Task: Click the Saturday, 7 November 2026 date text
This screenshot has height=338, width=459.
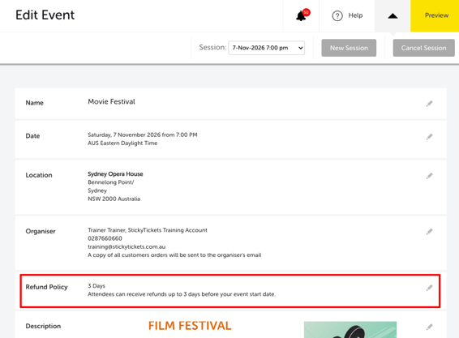Action: [142, 135]
